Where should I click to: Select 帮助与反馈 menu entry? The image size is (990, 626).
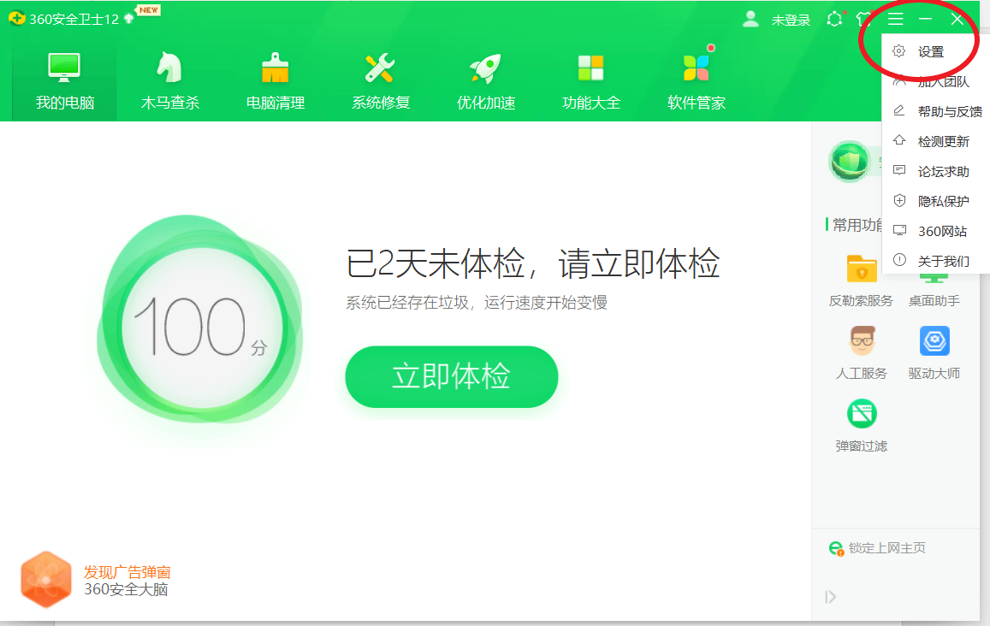pos(949,112)
